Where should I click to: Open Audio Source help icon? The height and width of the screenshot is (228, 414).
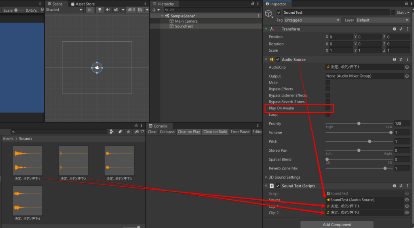click(395, 59)
